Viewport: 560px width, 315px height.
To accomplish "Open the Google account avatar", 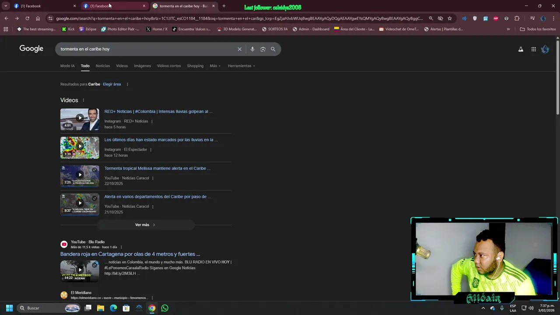I will (545, 49).
